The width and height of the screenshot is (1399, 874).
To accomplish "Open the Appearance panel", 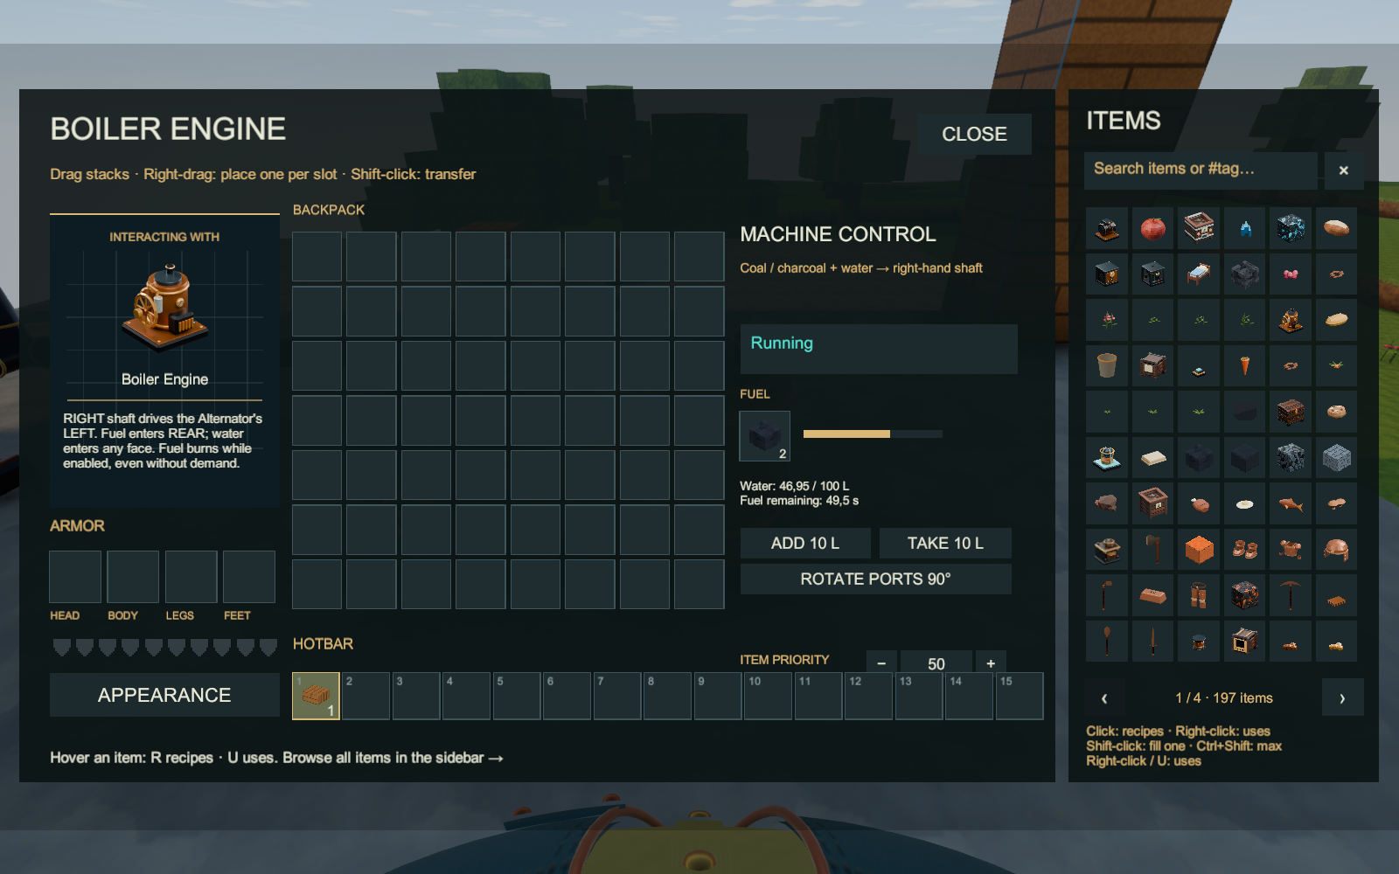I will tap(164, 695).
